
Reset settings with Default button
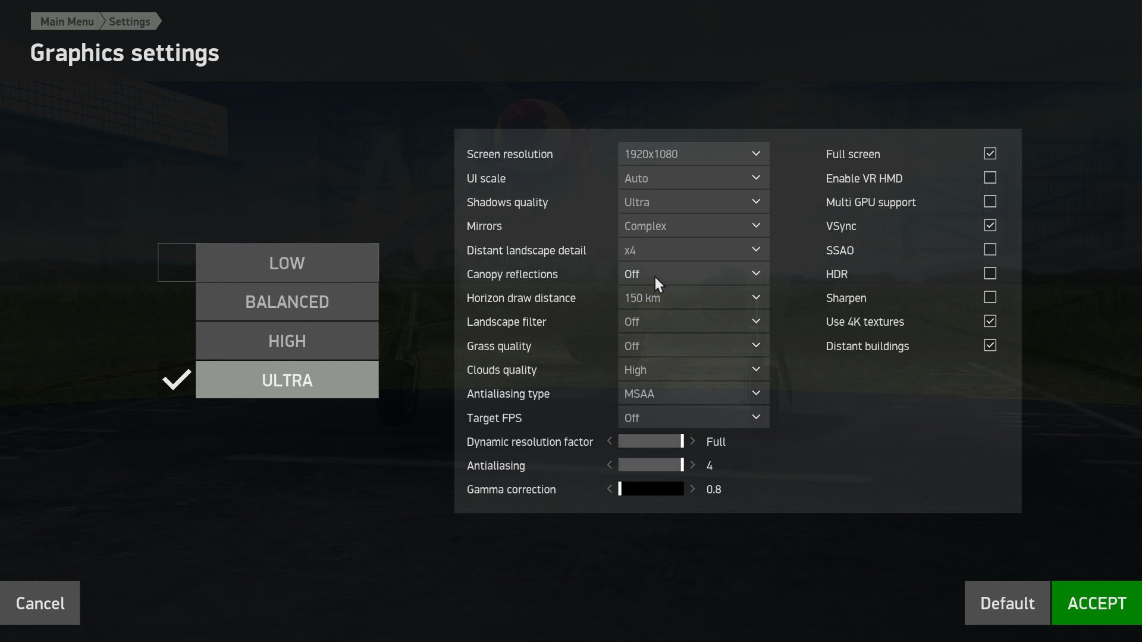tap(1007, 603)
